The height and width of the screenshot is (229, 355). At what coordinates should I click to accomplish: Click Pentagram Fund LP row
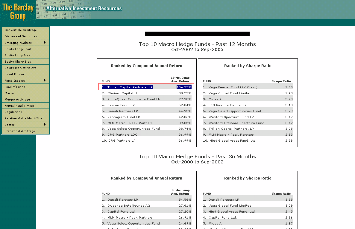146,117
